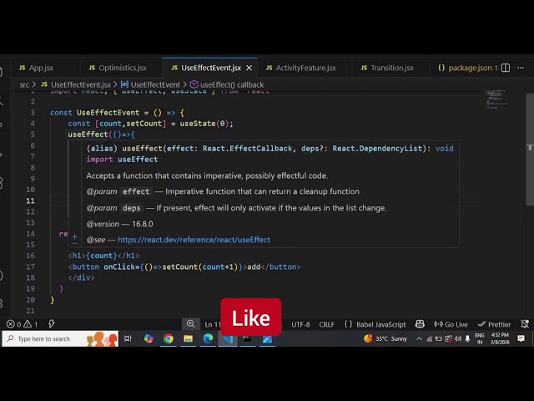Viewport: 534px width, 401px height.
Task: Open the terminal app from the taskbar
Action: (x=247, y=338)
